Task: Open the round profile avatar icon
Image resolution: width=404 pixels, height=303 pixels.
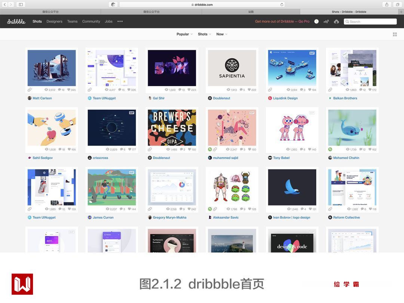Action: 316,21
